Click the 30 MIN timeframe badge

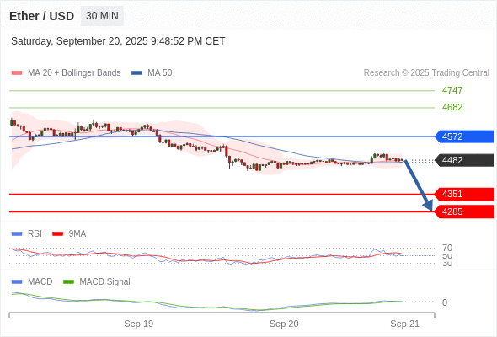coord(102,16)
